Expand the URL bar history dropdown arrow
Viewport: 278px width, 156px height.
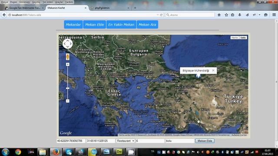(158, 15)
